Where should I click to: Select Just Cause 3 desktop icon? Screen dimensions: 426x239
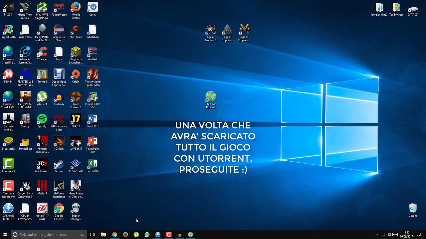(x=42, y=166)
